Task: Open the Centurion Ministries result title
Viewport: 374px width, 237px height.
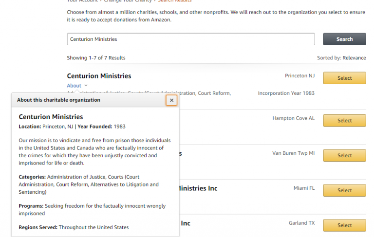Action: [99, 76]
